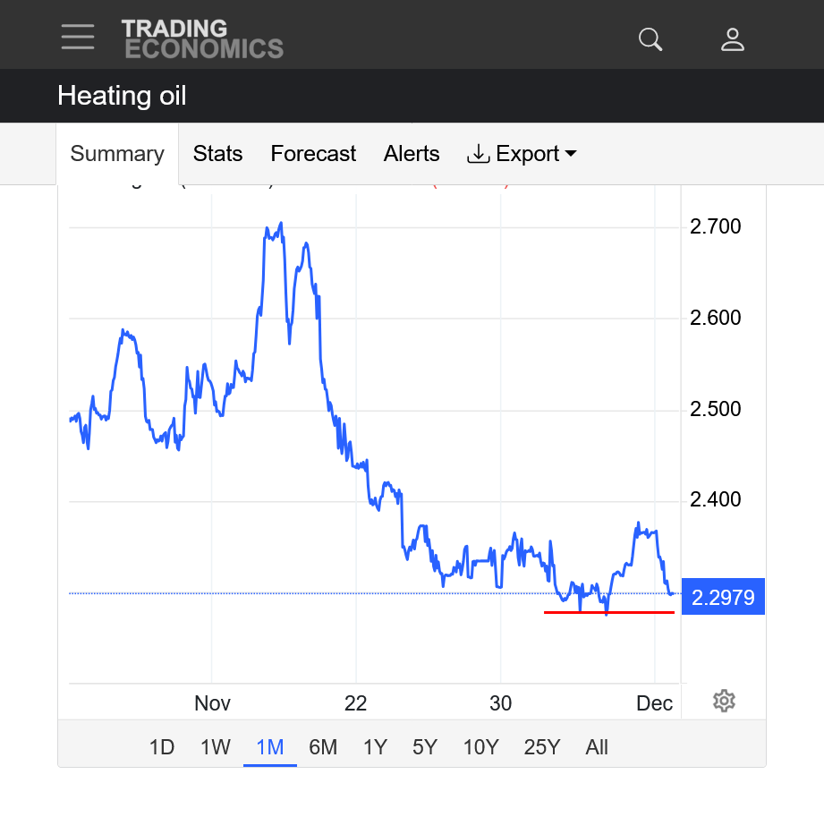Display 25Y price history
The height and width of the screenshot is (834, 824).
tap(541, 747)
